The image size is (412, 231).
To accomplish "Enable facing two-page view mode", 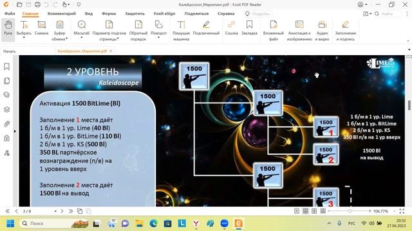I will [x=314, y=211].
